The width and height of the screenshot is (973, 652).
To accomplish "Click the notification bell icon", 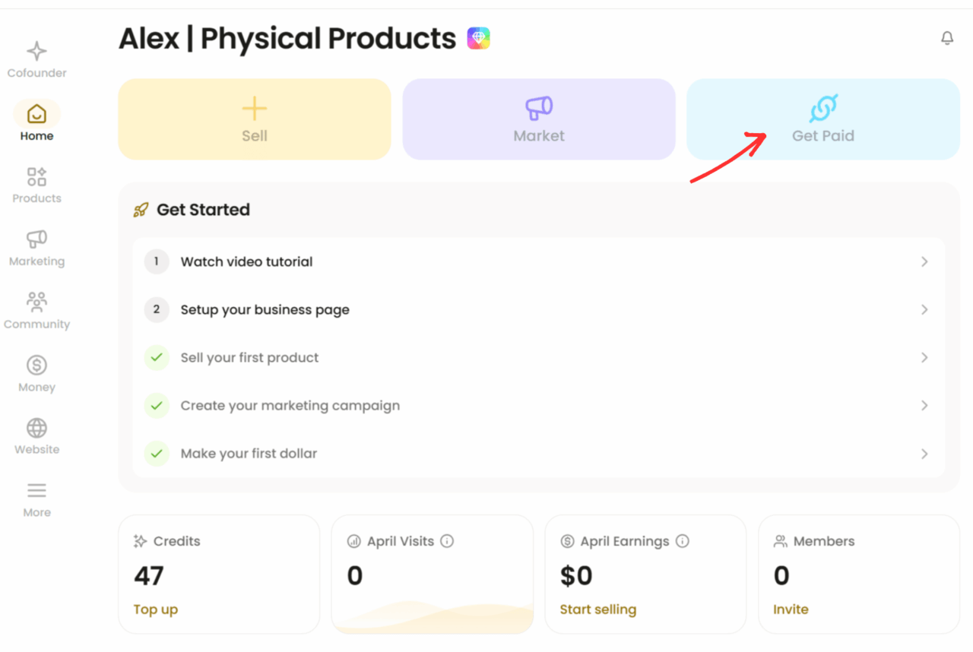I will point(947,38).
